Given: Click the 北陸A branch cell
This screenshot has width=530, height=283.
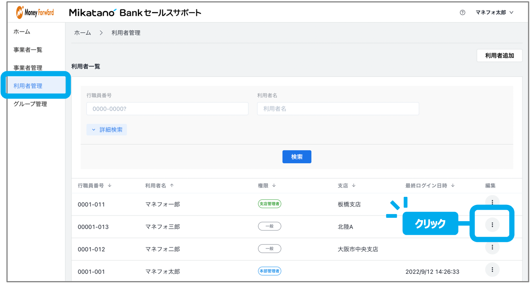Looking at the screenshot, I should [x=345, y=227].
